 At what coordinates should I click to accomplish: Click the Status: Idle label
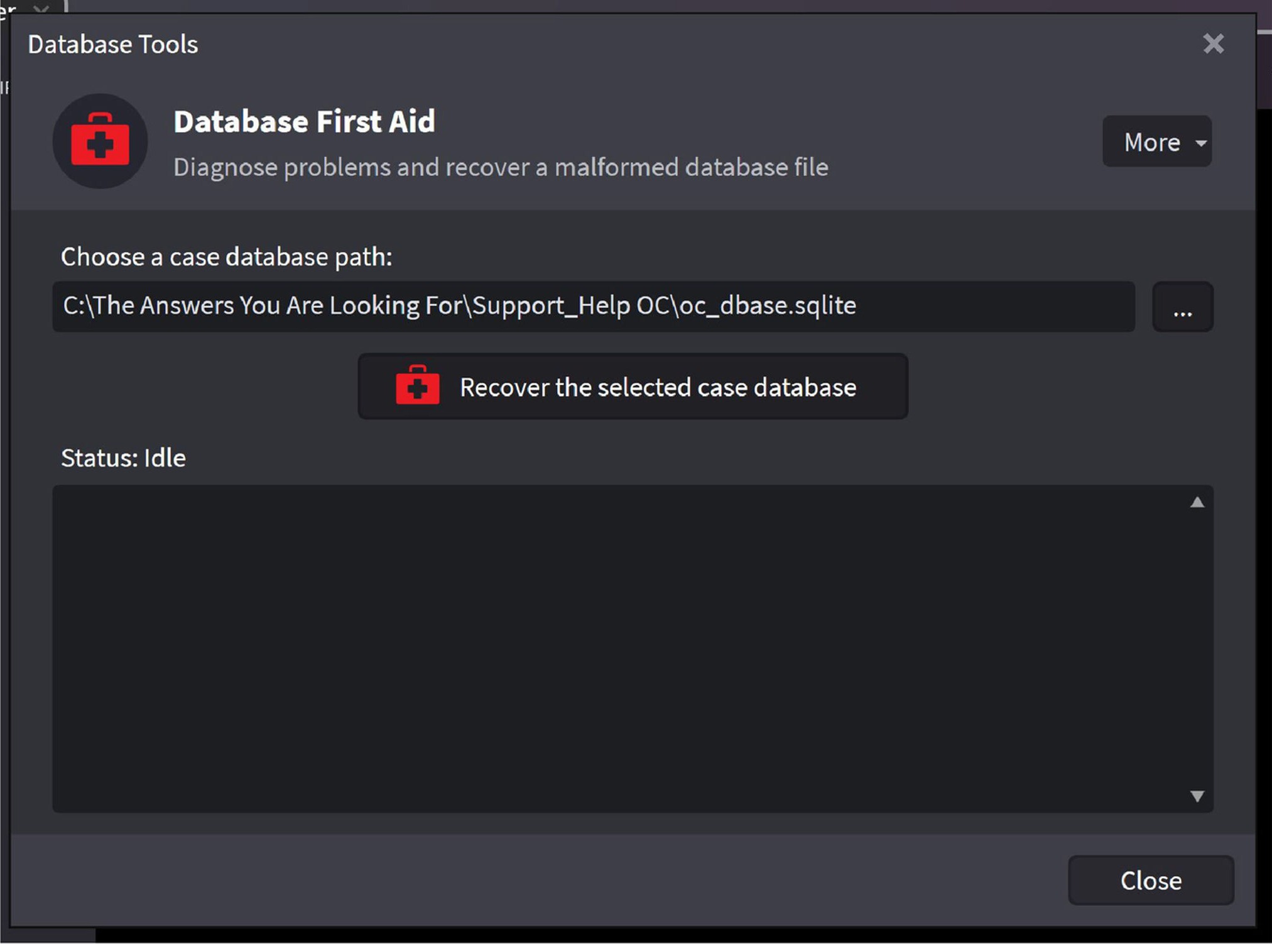coord(123,458)
